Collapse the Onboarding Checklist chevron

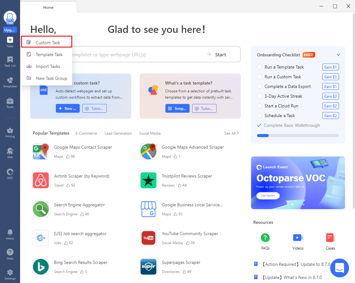[x=338, y=55]
